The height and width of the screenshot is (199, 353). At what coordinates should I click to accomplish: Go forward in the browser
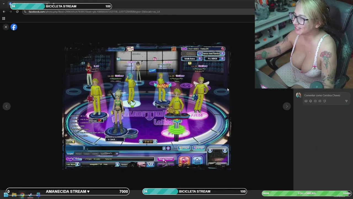(10, 12)
